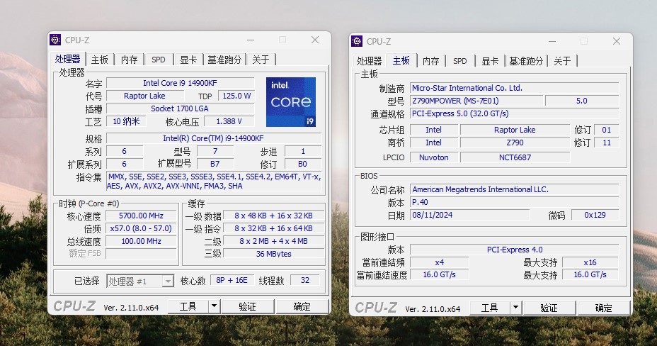657x346 pixels.
Task: Click the Intel(R) Core(TM) i9-14900KF specification field
Action: pos(214,138)
